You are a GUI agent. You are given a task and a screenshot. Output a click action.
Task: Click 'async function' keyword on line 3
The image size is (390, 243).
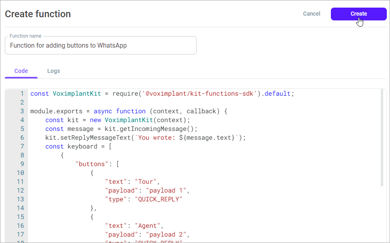click(119, 111)
